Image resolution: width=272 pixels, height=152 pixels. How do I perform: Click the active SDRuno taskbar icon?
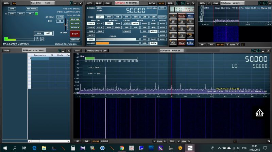[190, 148]
